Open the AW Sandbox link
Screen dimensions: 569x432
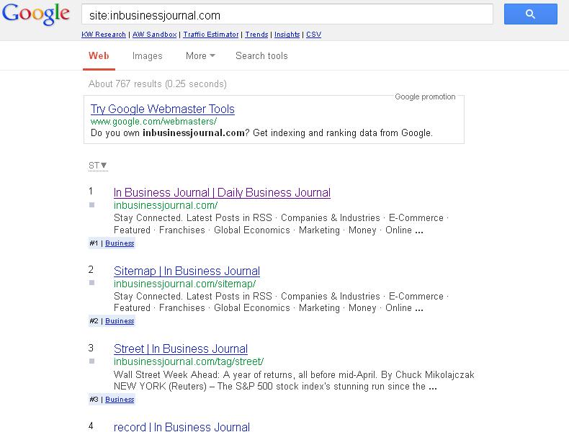(155, 35)
